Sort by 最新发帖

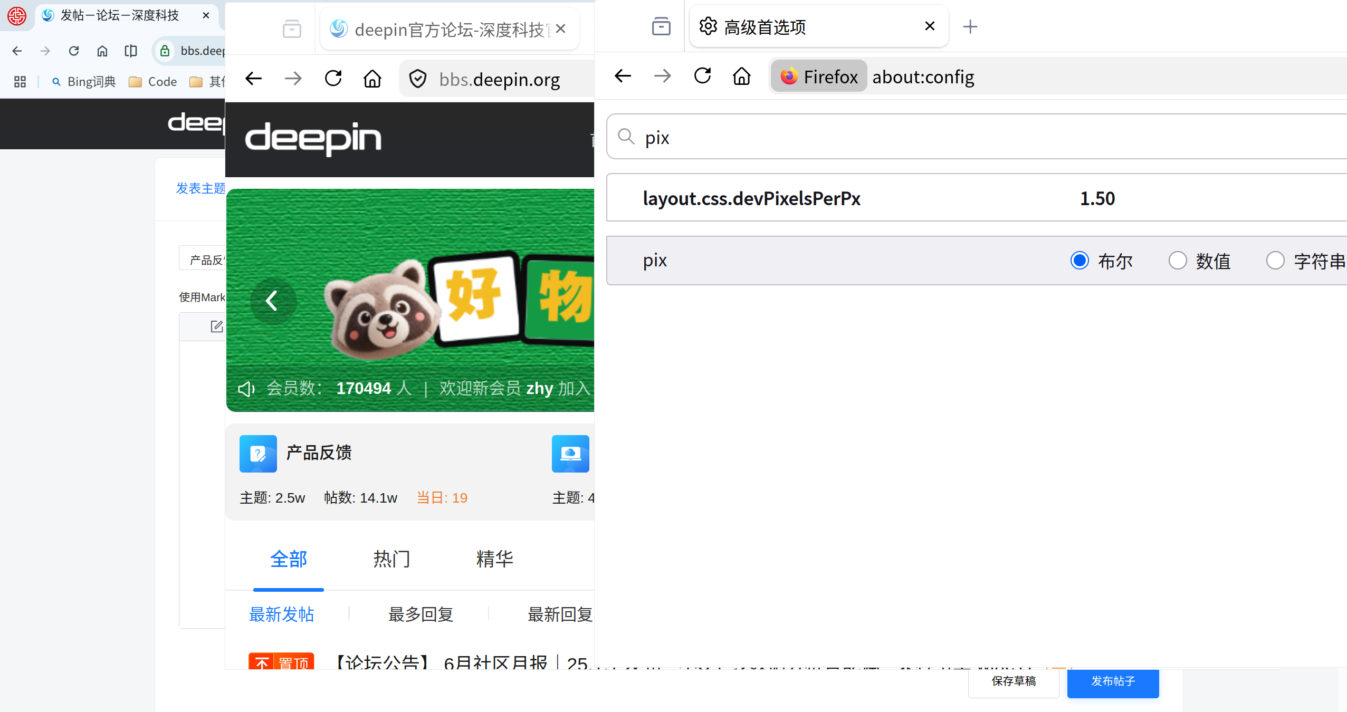(x=282, y=614)
